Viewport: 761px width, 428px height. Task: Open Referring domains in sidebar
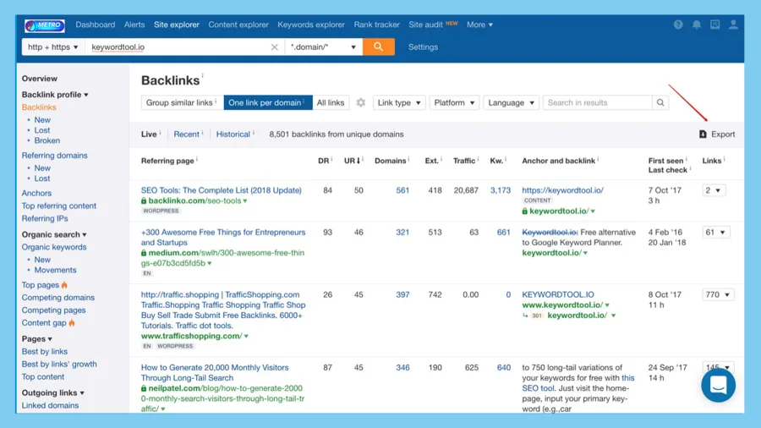(x=54, y=156)
